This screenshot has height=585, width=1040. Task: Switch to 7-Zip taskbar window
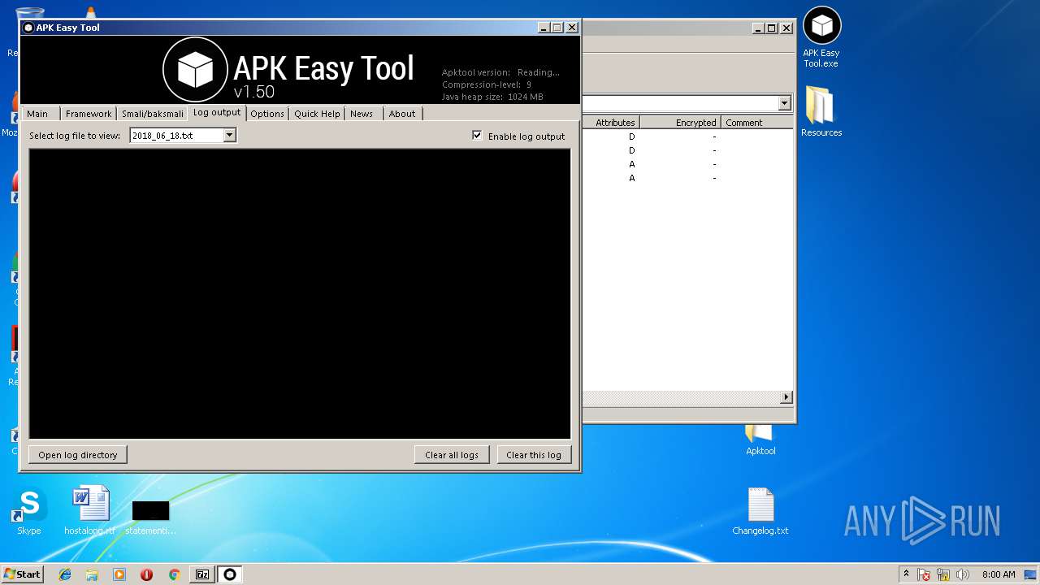[x=202, y=574]
